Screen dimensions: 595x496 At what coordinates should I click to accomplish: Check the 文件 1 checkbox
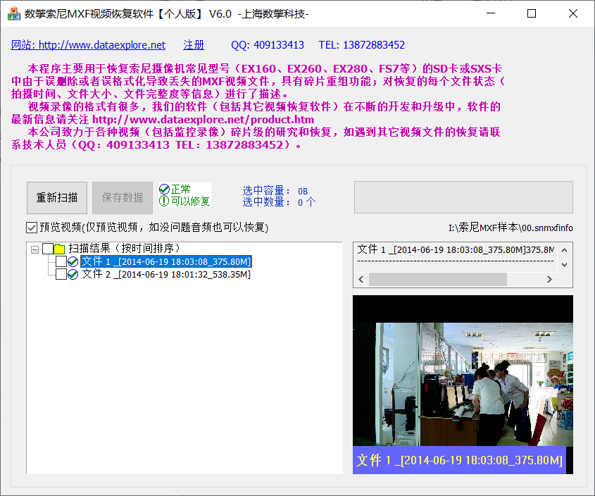click(x=61, y=261)
